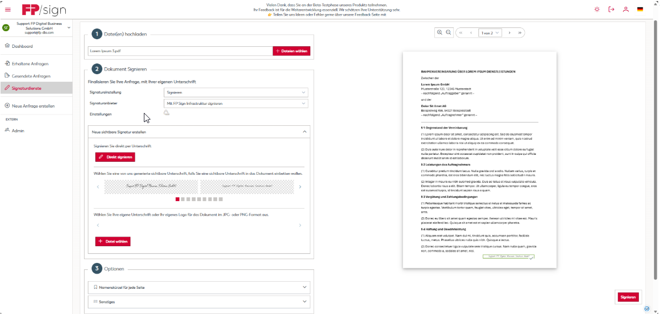Click the Gesendete Anfragen send icon
The height and width of the screenshot is (314, 660).
[7, 75]
